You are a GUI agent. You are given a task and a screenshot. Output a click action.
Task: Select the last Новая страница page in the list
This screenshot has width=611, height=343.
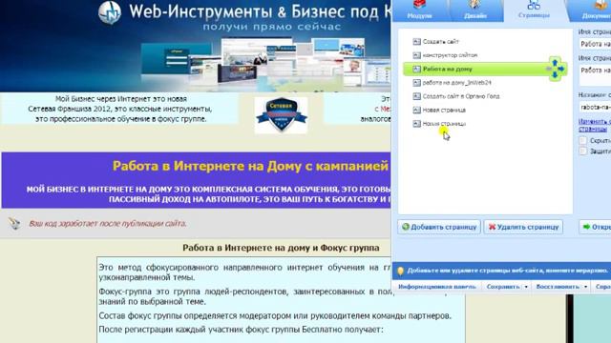coord(444,124)
